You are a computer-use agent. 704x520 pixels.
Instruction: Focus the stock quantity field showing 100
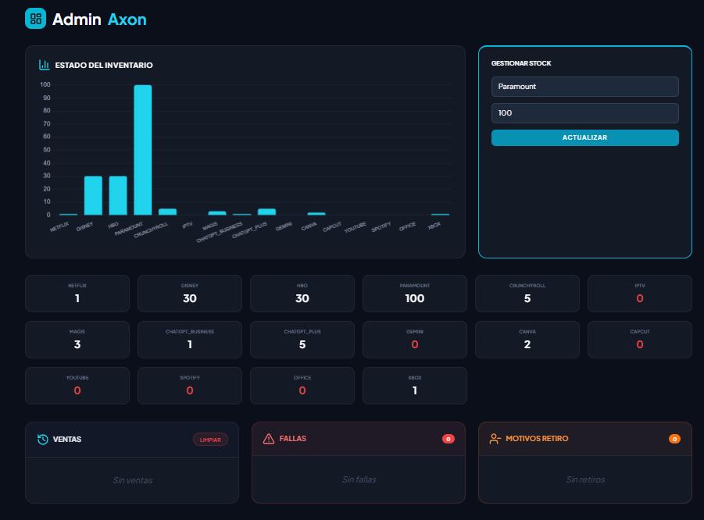[584, 113]
